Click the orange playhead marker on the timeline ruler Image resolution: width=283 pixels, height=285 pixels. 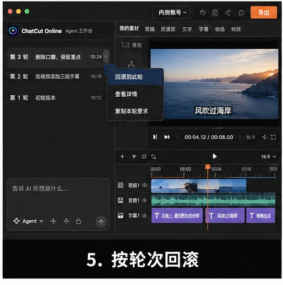point(208,167)
